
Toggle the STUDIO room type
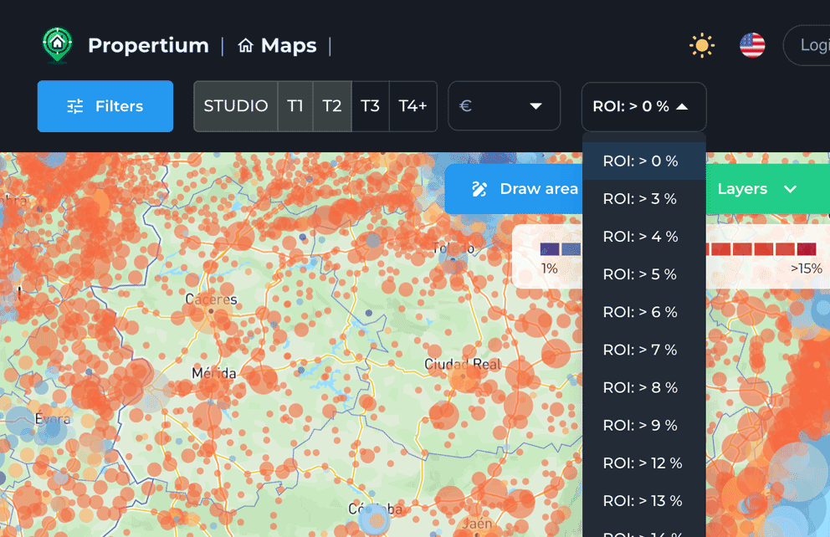(236, 106)
